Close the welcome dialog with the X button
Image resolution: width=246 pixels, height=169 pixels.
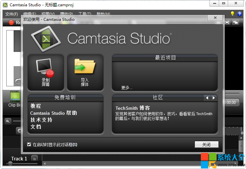pos(215,18)
